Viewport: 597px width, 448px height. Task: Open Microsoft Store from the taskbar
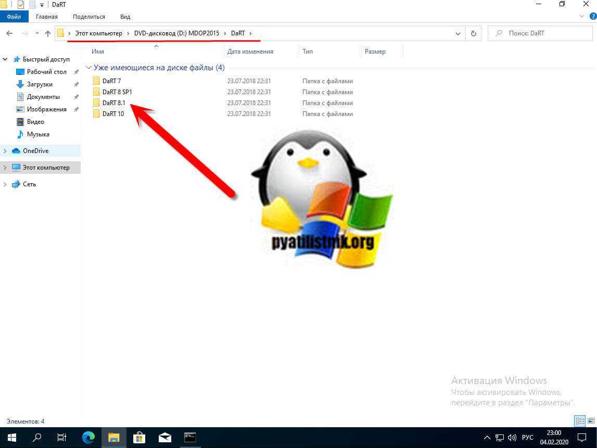point(139,438)
